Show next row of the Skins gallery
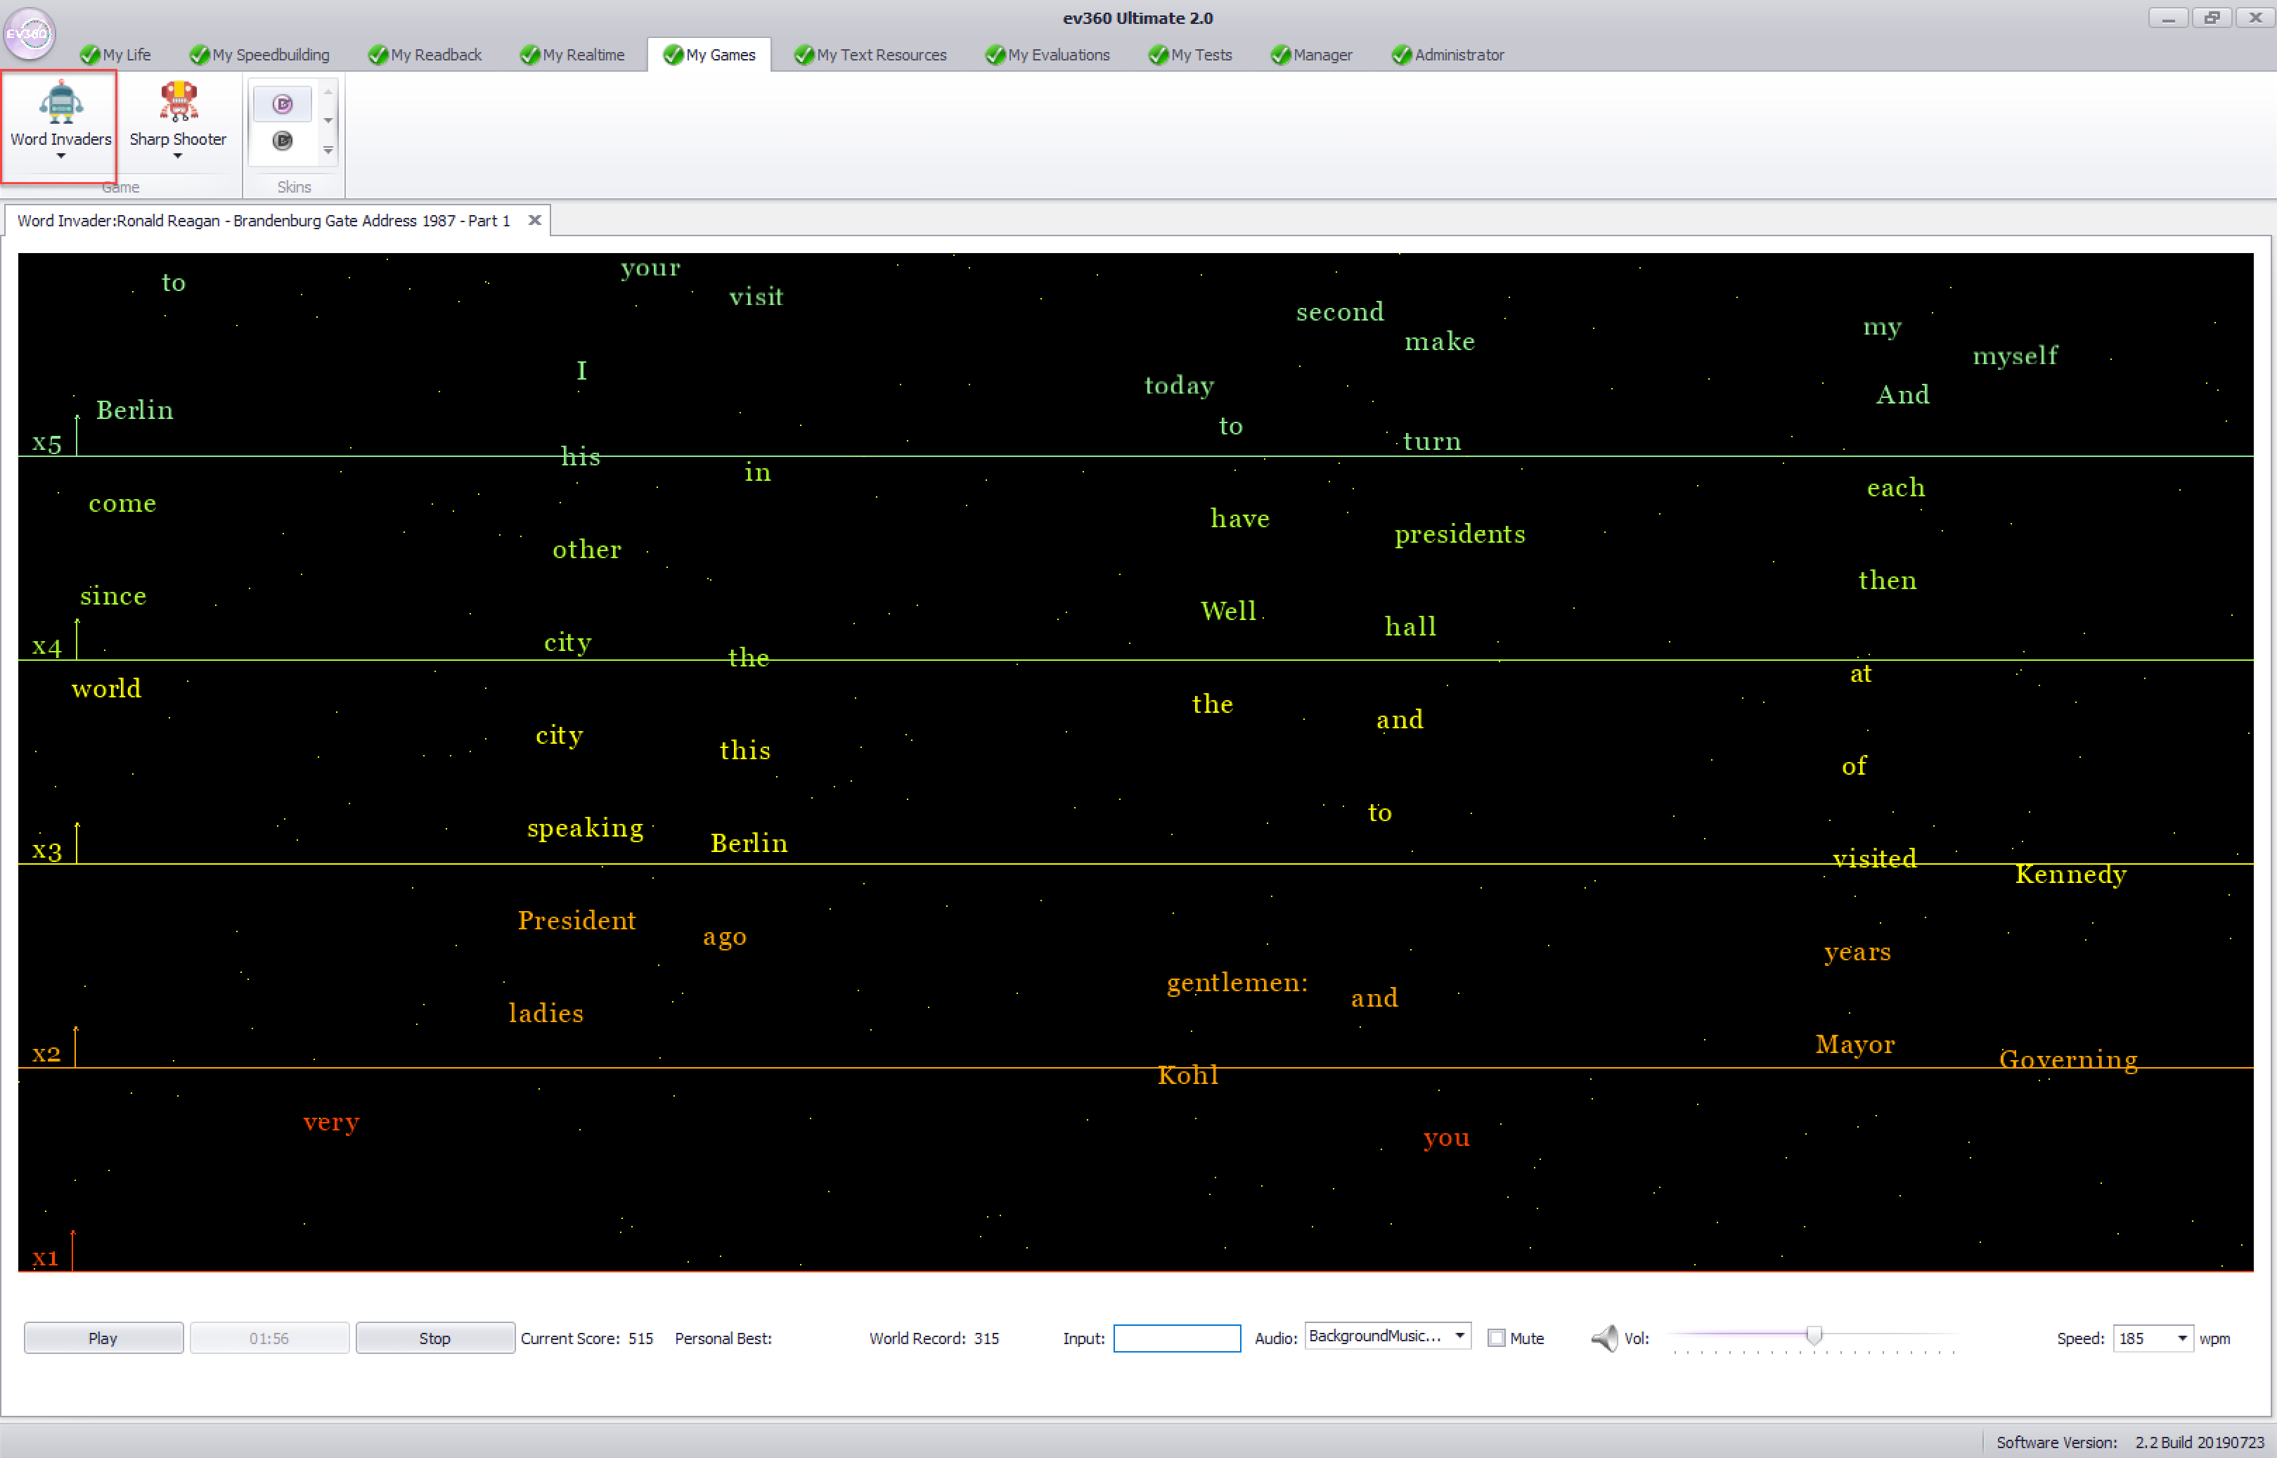The width and height of the screenshot is (2277, 1458). point(328,120)
